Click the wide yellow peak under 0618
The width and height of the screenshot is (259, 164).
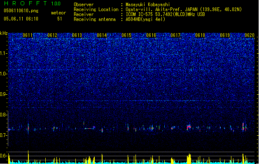tap(189, 159)
